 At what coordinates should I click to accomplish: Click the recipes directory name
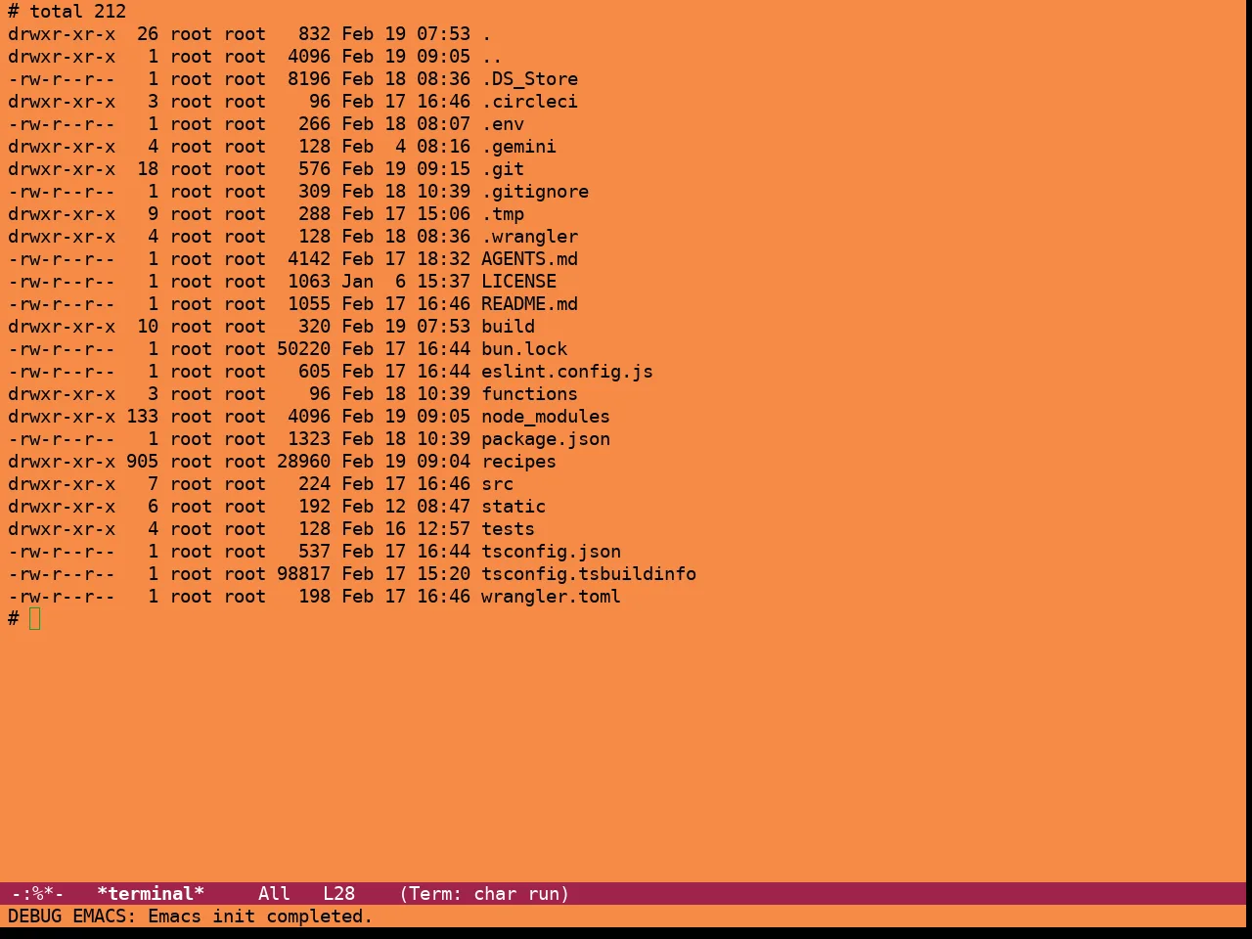518,462
